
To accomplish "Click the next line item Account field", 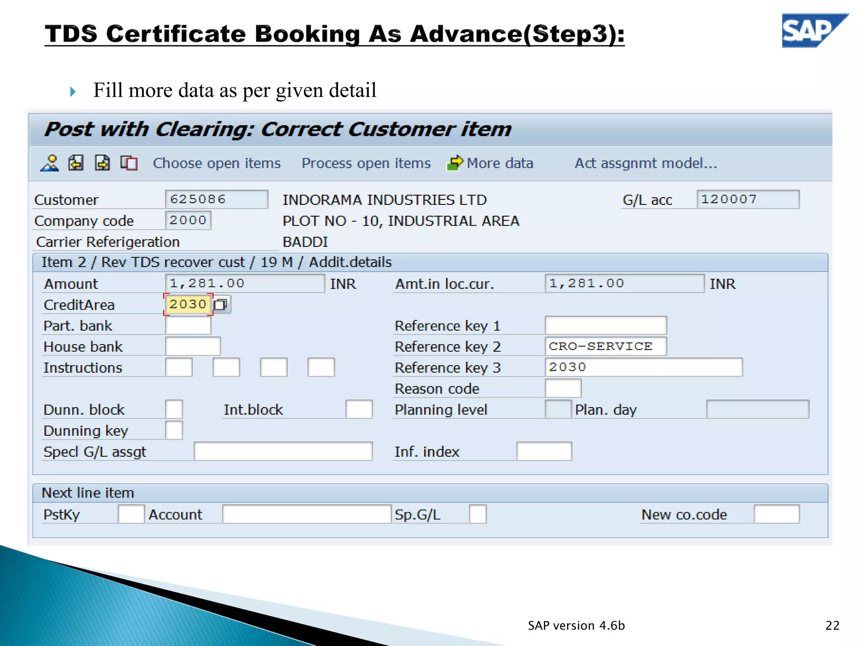I will (x=307, y=514).
